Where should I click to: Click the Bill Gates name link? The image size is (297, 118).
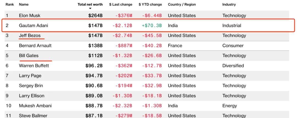point(29,56)
